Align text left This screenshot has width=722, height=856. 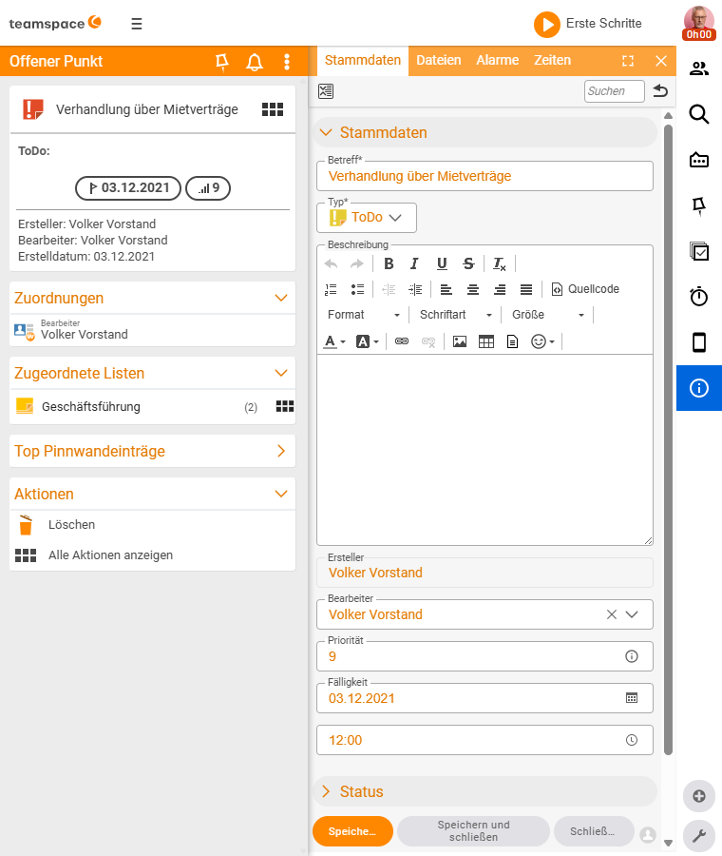click(446, 289)
